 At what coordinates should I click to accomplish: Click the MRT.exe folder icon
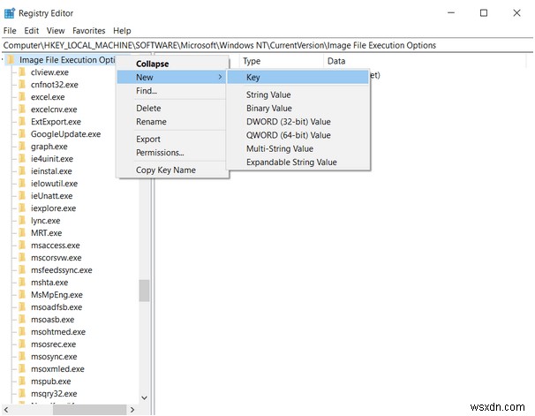[22, 233]
